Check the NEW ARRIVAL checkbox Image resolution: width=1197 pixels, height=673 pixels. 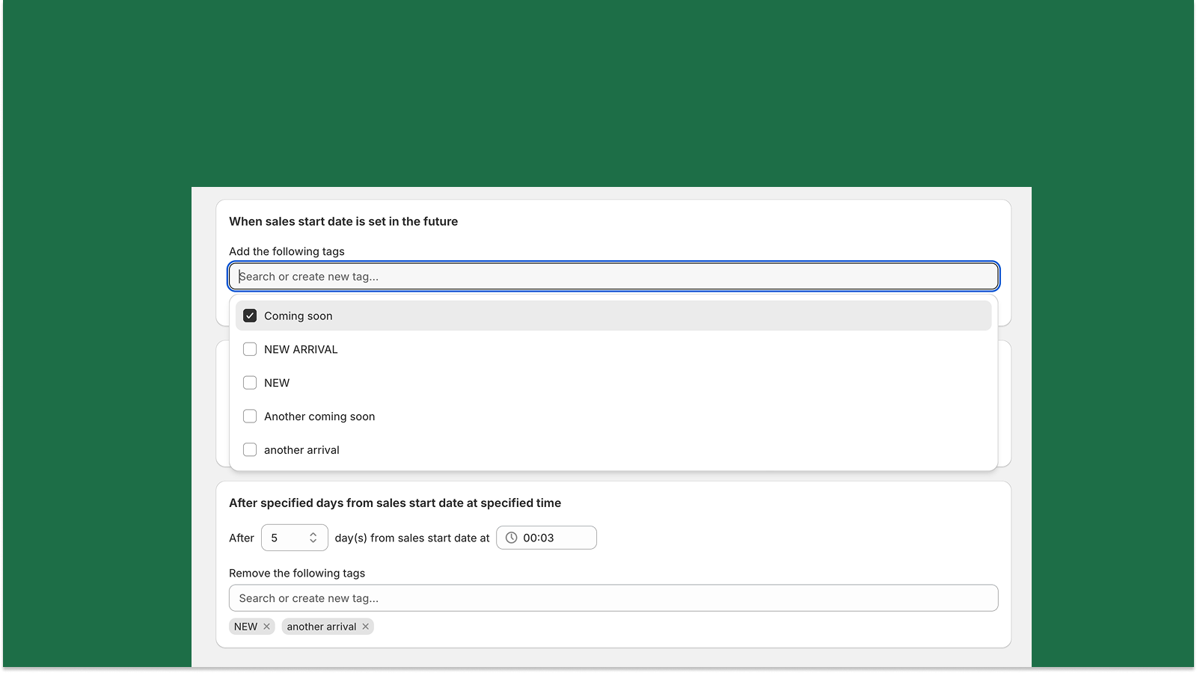(x=250, y=349)
